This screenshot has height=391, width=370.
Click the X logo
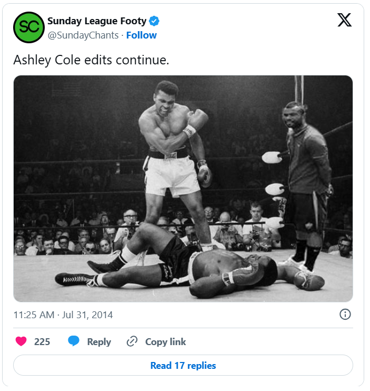pyautogui.click(x=344, y=21)
